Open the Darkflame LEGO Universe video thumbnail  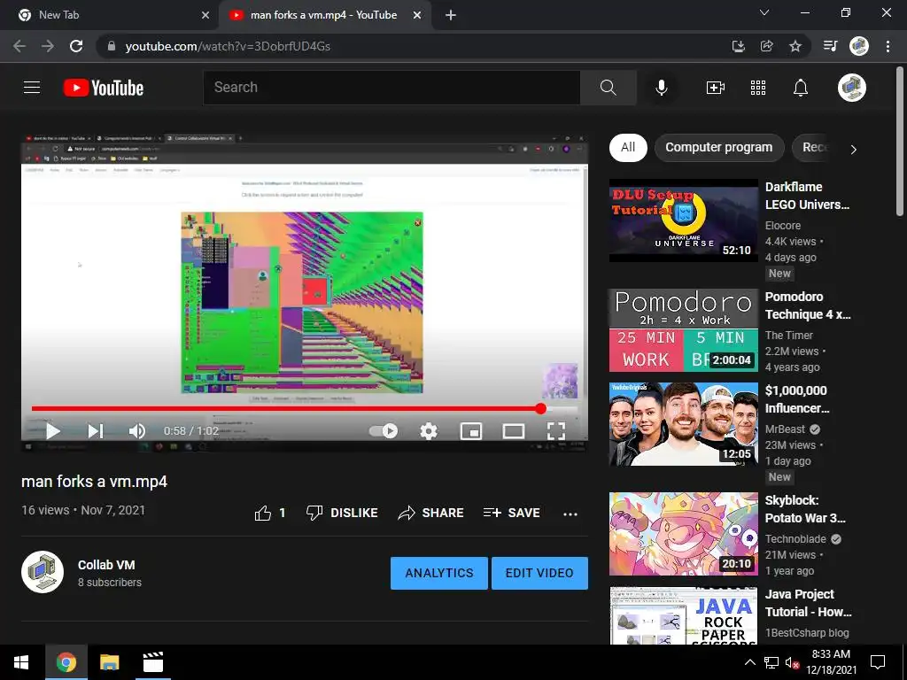(x=684, y=220)
